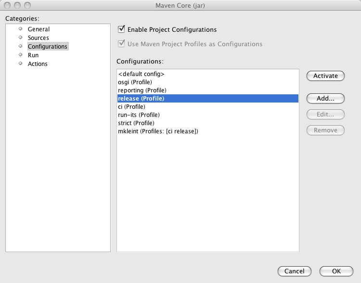Pick the ci (Profile) configuration
Image resolution: width=361 pixels, height=283 pixels.
(131, 107)
